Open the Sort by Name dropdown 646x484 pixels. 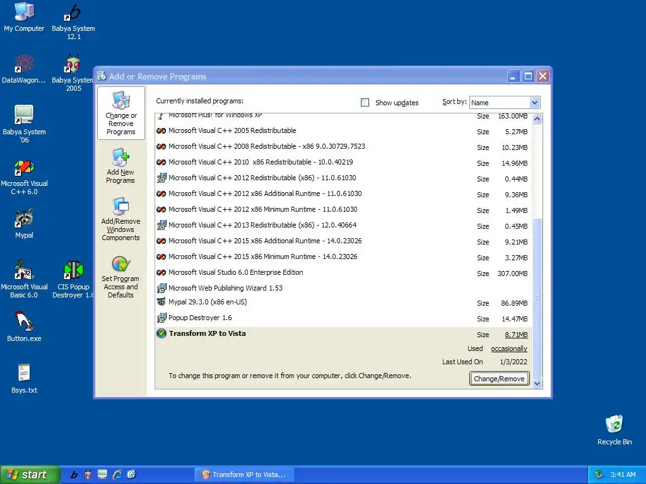click(x=534, y=103)
